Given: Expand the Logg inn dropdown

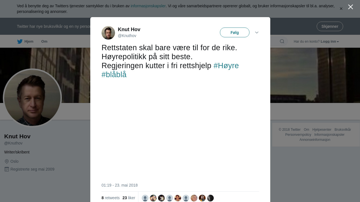Looking at the screenshot, I should point(330,42).
